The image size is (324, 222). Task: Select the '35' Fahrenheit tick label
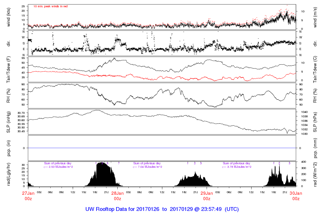(x=23, y=77)
